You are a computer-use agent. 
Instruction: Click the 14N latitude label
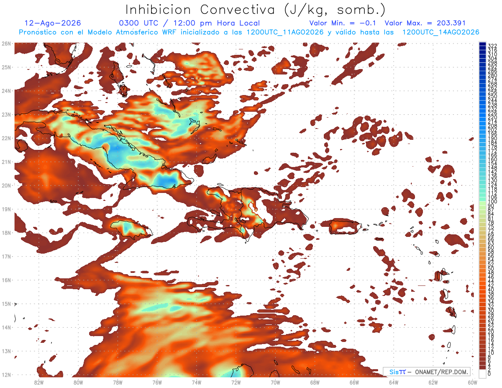point(6,327)
